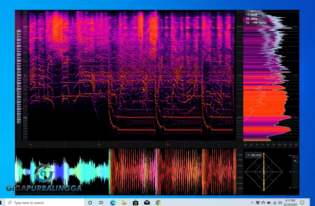Click the stereo vectorscope diamond display
The image size is (315, 206).
point(264,172)
